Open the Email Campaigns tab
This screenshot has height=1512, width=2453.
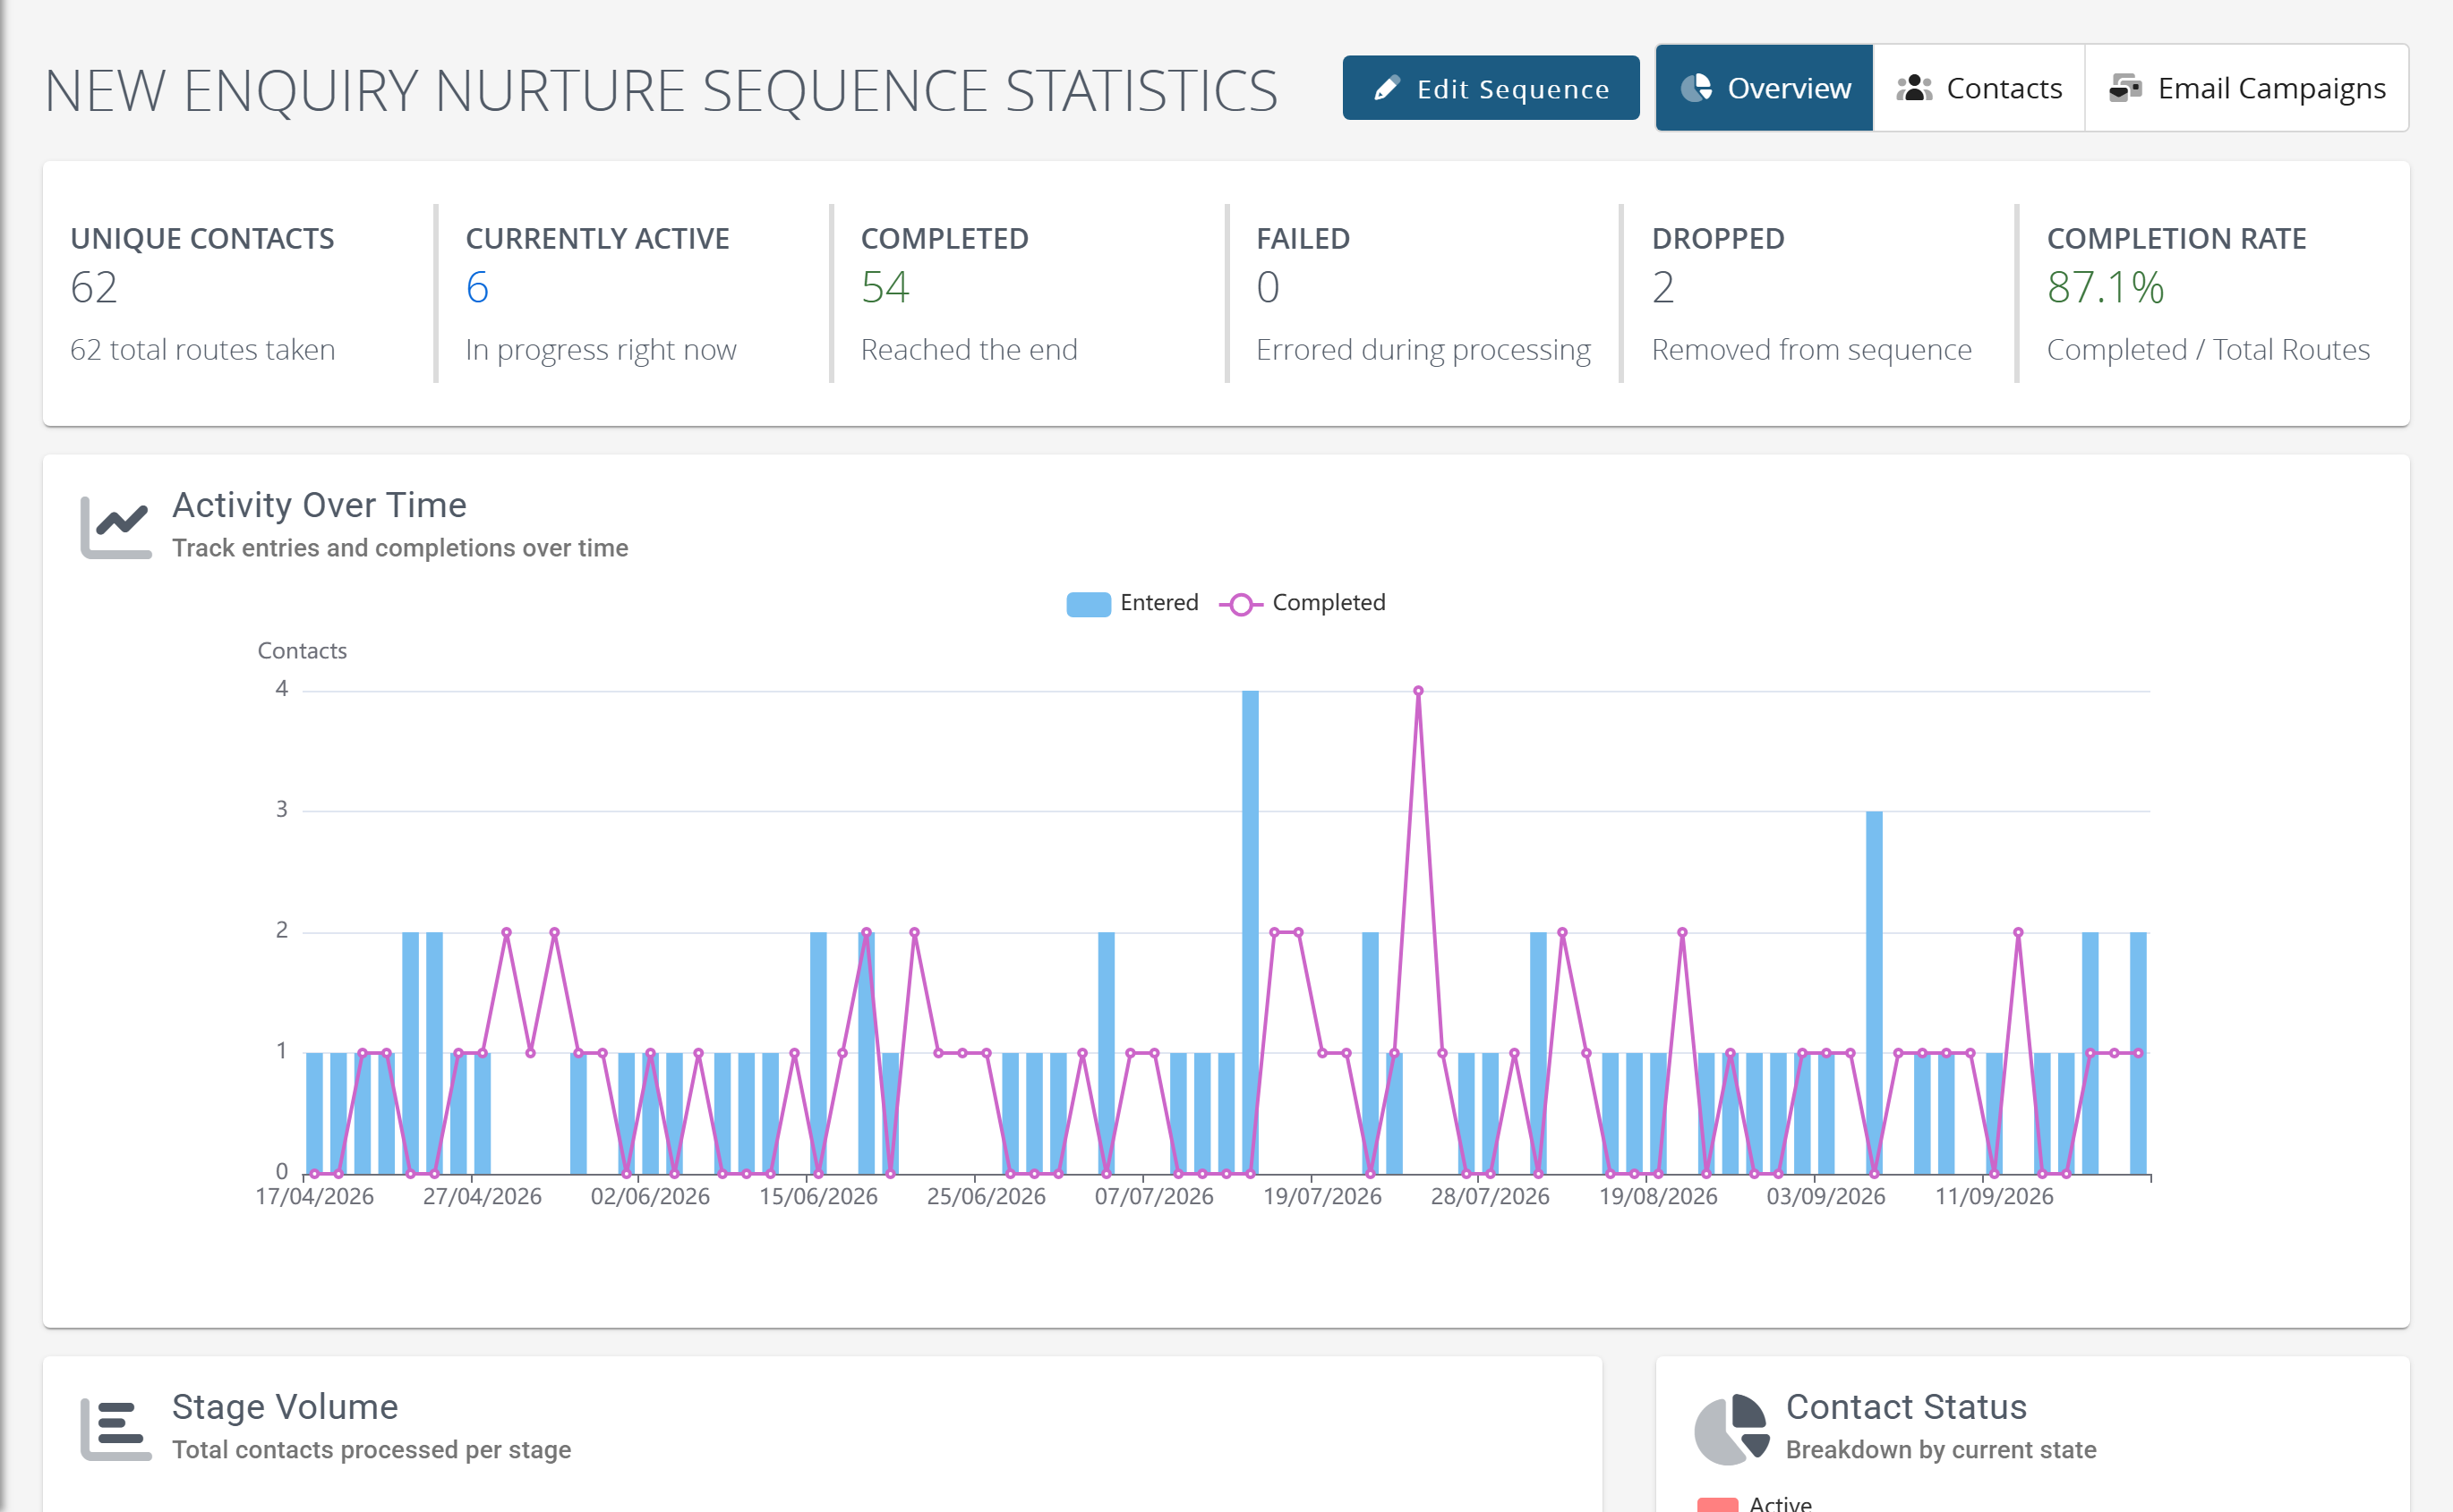[2246, 88]
